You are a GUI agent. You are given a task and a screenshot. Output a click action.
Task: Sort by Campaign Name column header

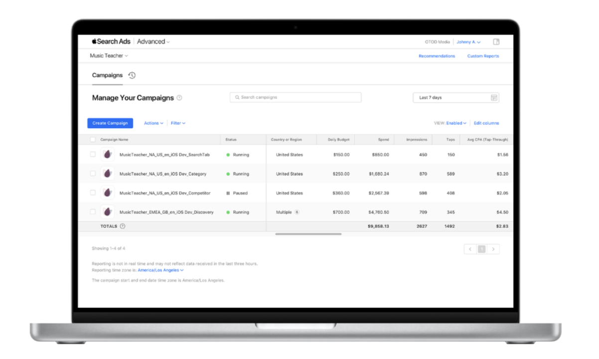114,140
